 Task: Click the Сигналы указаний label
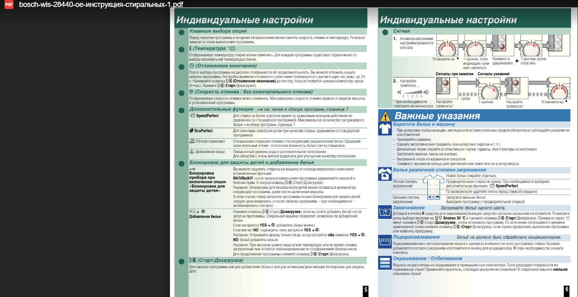click(x=493, y=74)
